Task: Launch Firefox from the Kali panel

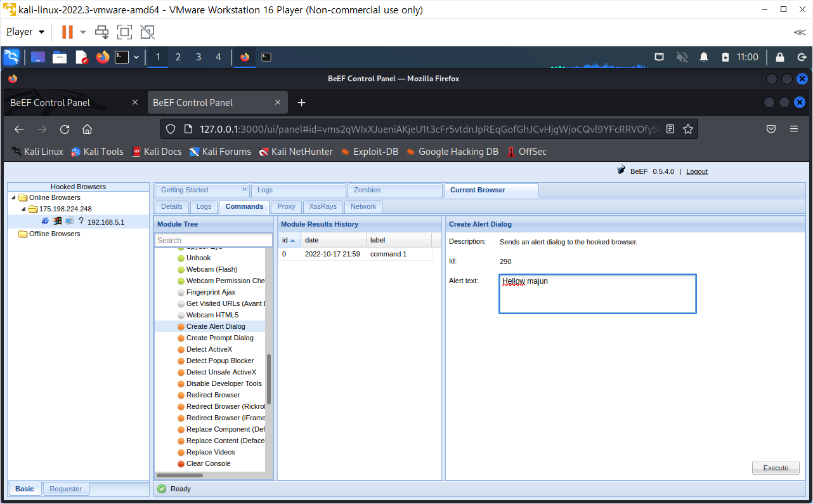Action: (x=103, y=57)
